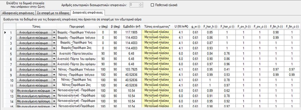Click description Νότος-Παράθυρα 2ος
The width and height of the screenshot is (301, 110).
[x=77, y=85]
